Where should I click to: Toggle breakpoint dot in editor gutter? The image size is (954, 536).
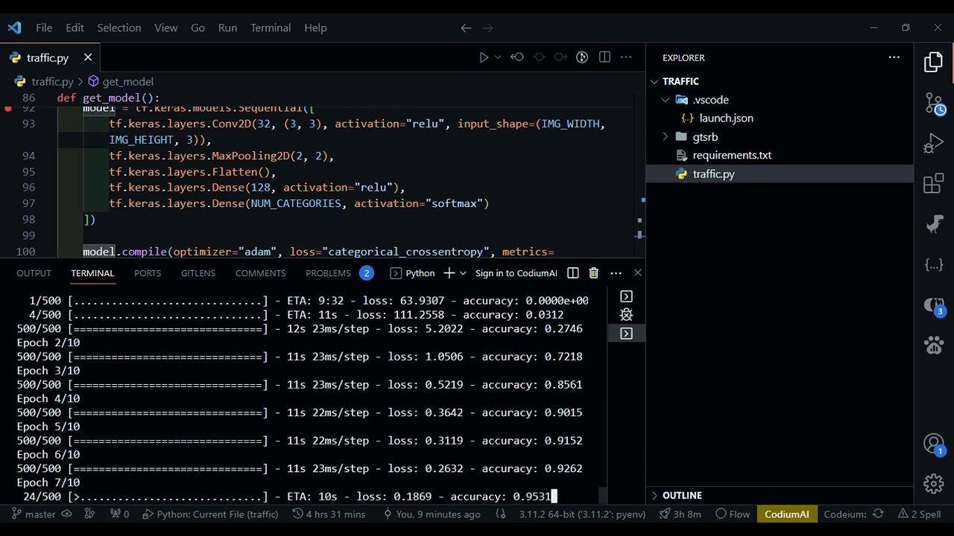tap(8, 109)
